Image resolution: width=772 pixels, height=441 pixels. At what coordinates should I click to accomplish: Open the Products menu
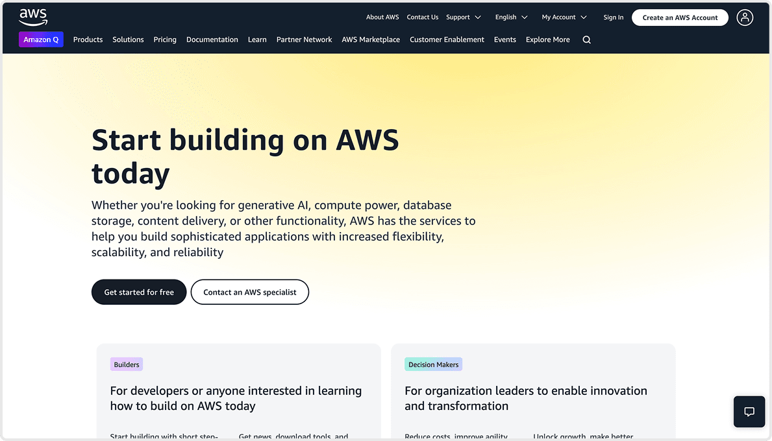click(x=88, y=40)
